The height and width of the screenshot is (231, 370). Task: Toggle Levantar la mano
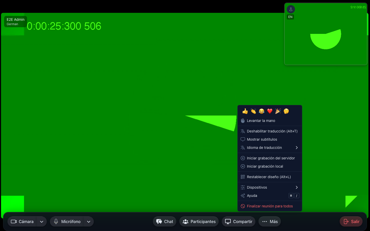[270, 121]
